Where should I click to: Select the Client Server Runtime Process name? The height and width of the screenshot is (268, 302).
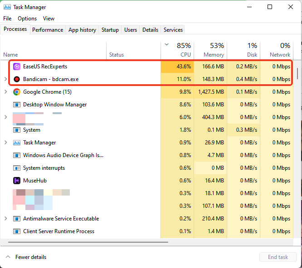[x=59, y=231]
